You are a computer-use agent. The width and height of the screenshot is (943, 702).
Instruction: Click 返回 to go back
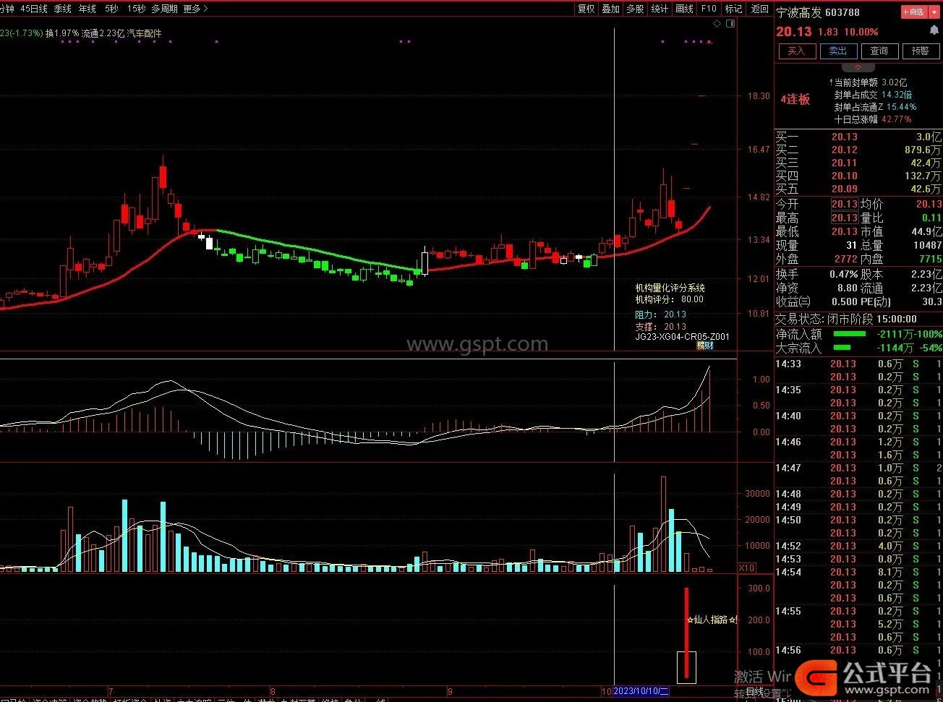[759, 9]
